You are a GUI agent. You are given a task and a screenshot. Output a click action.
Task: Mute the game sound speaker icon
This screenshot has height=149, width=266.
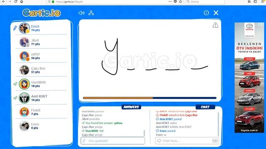pyautogui.click(x=81, y=13)
